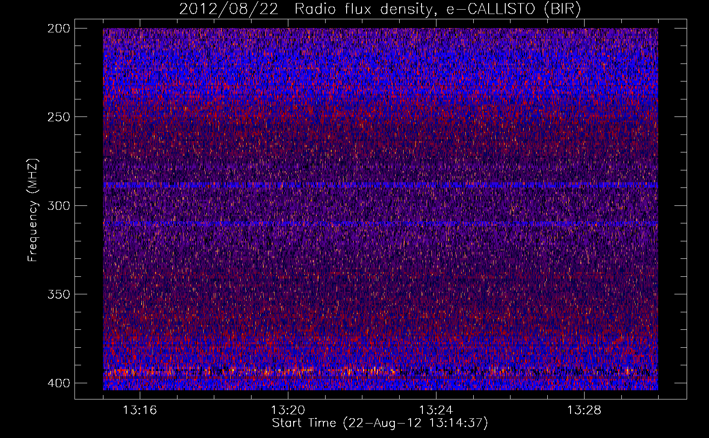
Task: Click the 13:24 time tick label
Action: click(436, 410)
